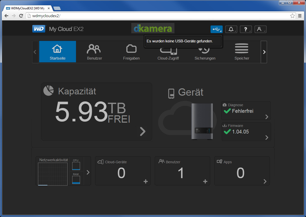
Task: Switch to the Benutzer tab
Action: pyautogui.click(x=94, y=52)
